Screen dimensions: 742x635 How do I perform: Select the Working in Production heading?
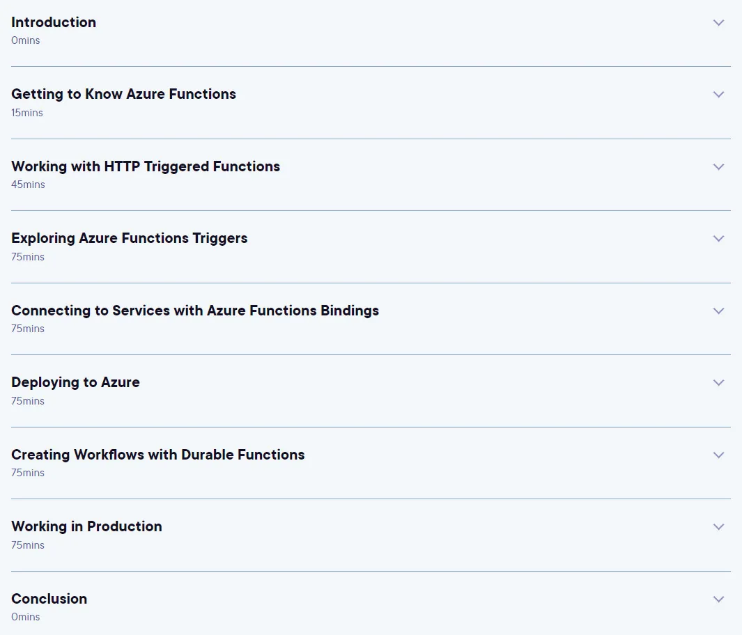point(86,526)
